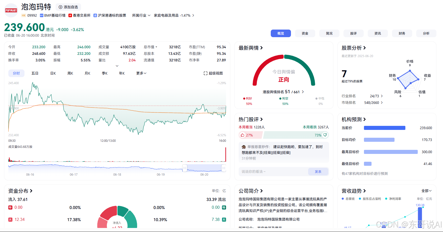Viewport: 443px width, 232px height.
Task: Add 泡泡玛特 to watchlist via 添加自选
Action: 68,7
